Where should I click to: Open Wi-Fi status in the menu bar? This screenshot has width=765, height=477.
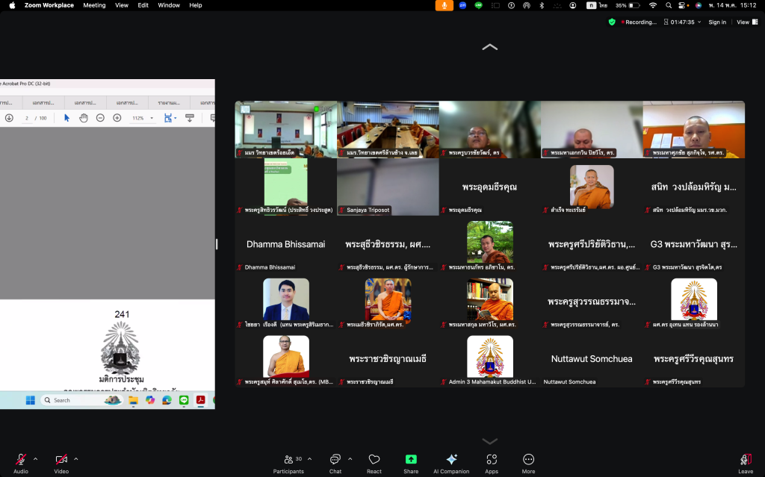[653, 5]
